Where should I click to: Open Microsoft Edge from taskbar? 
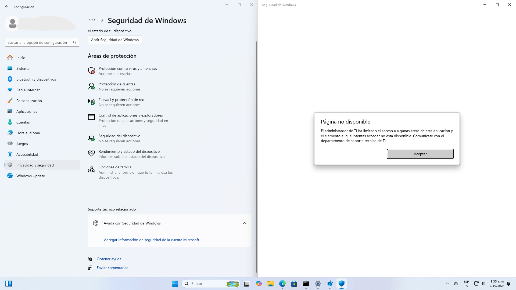(x=282, y=284)
